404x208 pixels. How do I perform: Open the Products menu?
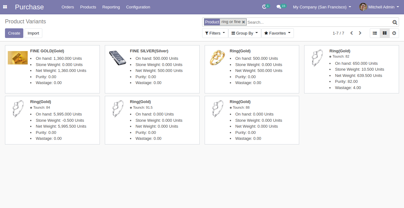[x=88, y=7]
